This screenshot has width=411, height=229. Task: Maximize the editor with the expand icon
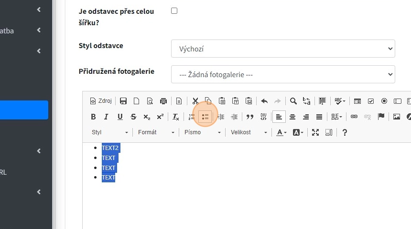(315, 132)
